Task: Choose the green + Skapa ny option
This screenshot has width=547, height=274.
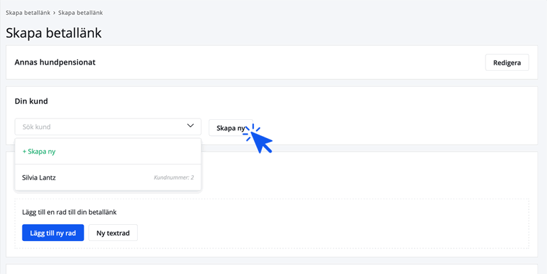Action: 39,151
